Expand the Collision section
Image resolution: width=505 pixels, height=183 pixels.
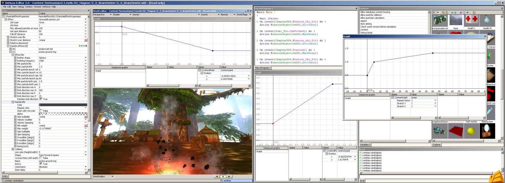coord(13,149)
